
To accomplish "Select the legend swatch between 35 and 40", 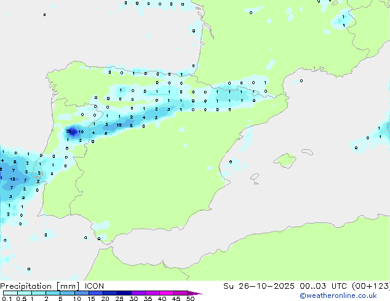I will (153, 293).
